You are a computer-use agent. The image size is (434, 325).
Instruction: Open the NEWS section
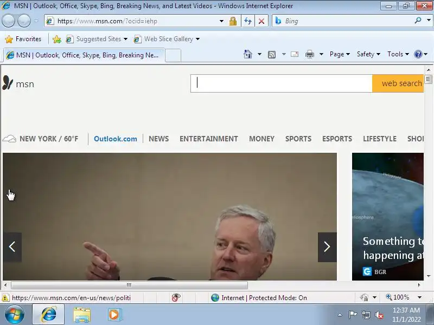tap(158, 139)
